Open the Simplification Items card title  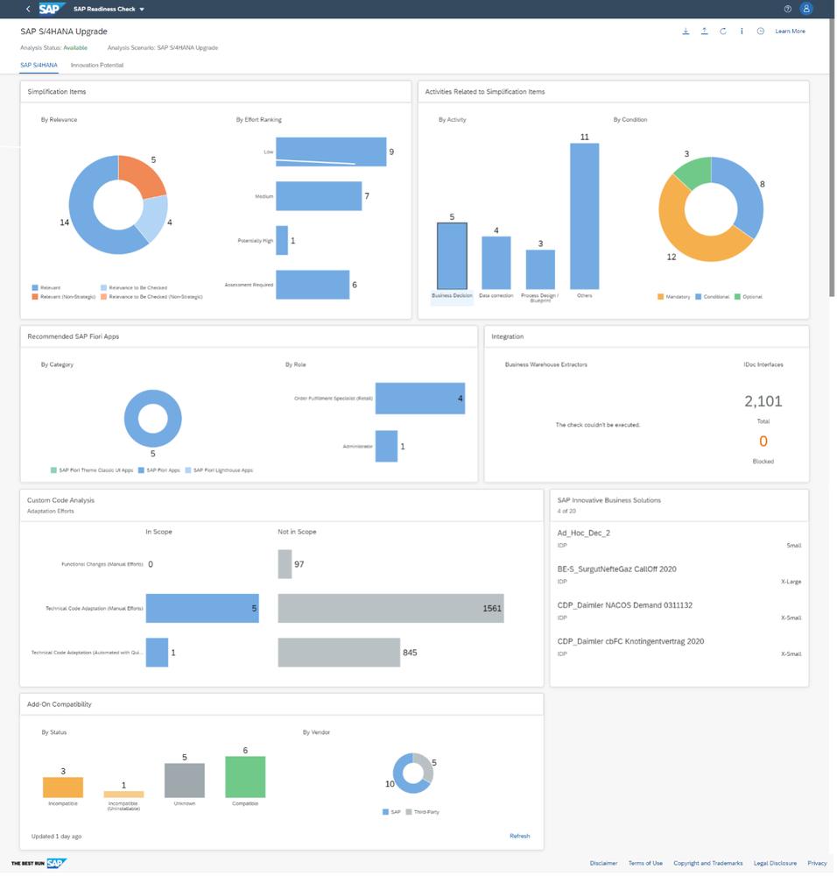(56, 92)
